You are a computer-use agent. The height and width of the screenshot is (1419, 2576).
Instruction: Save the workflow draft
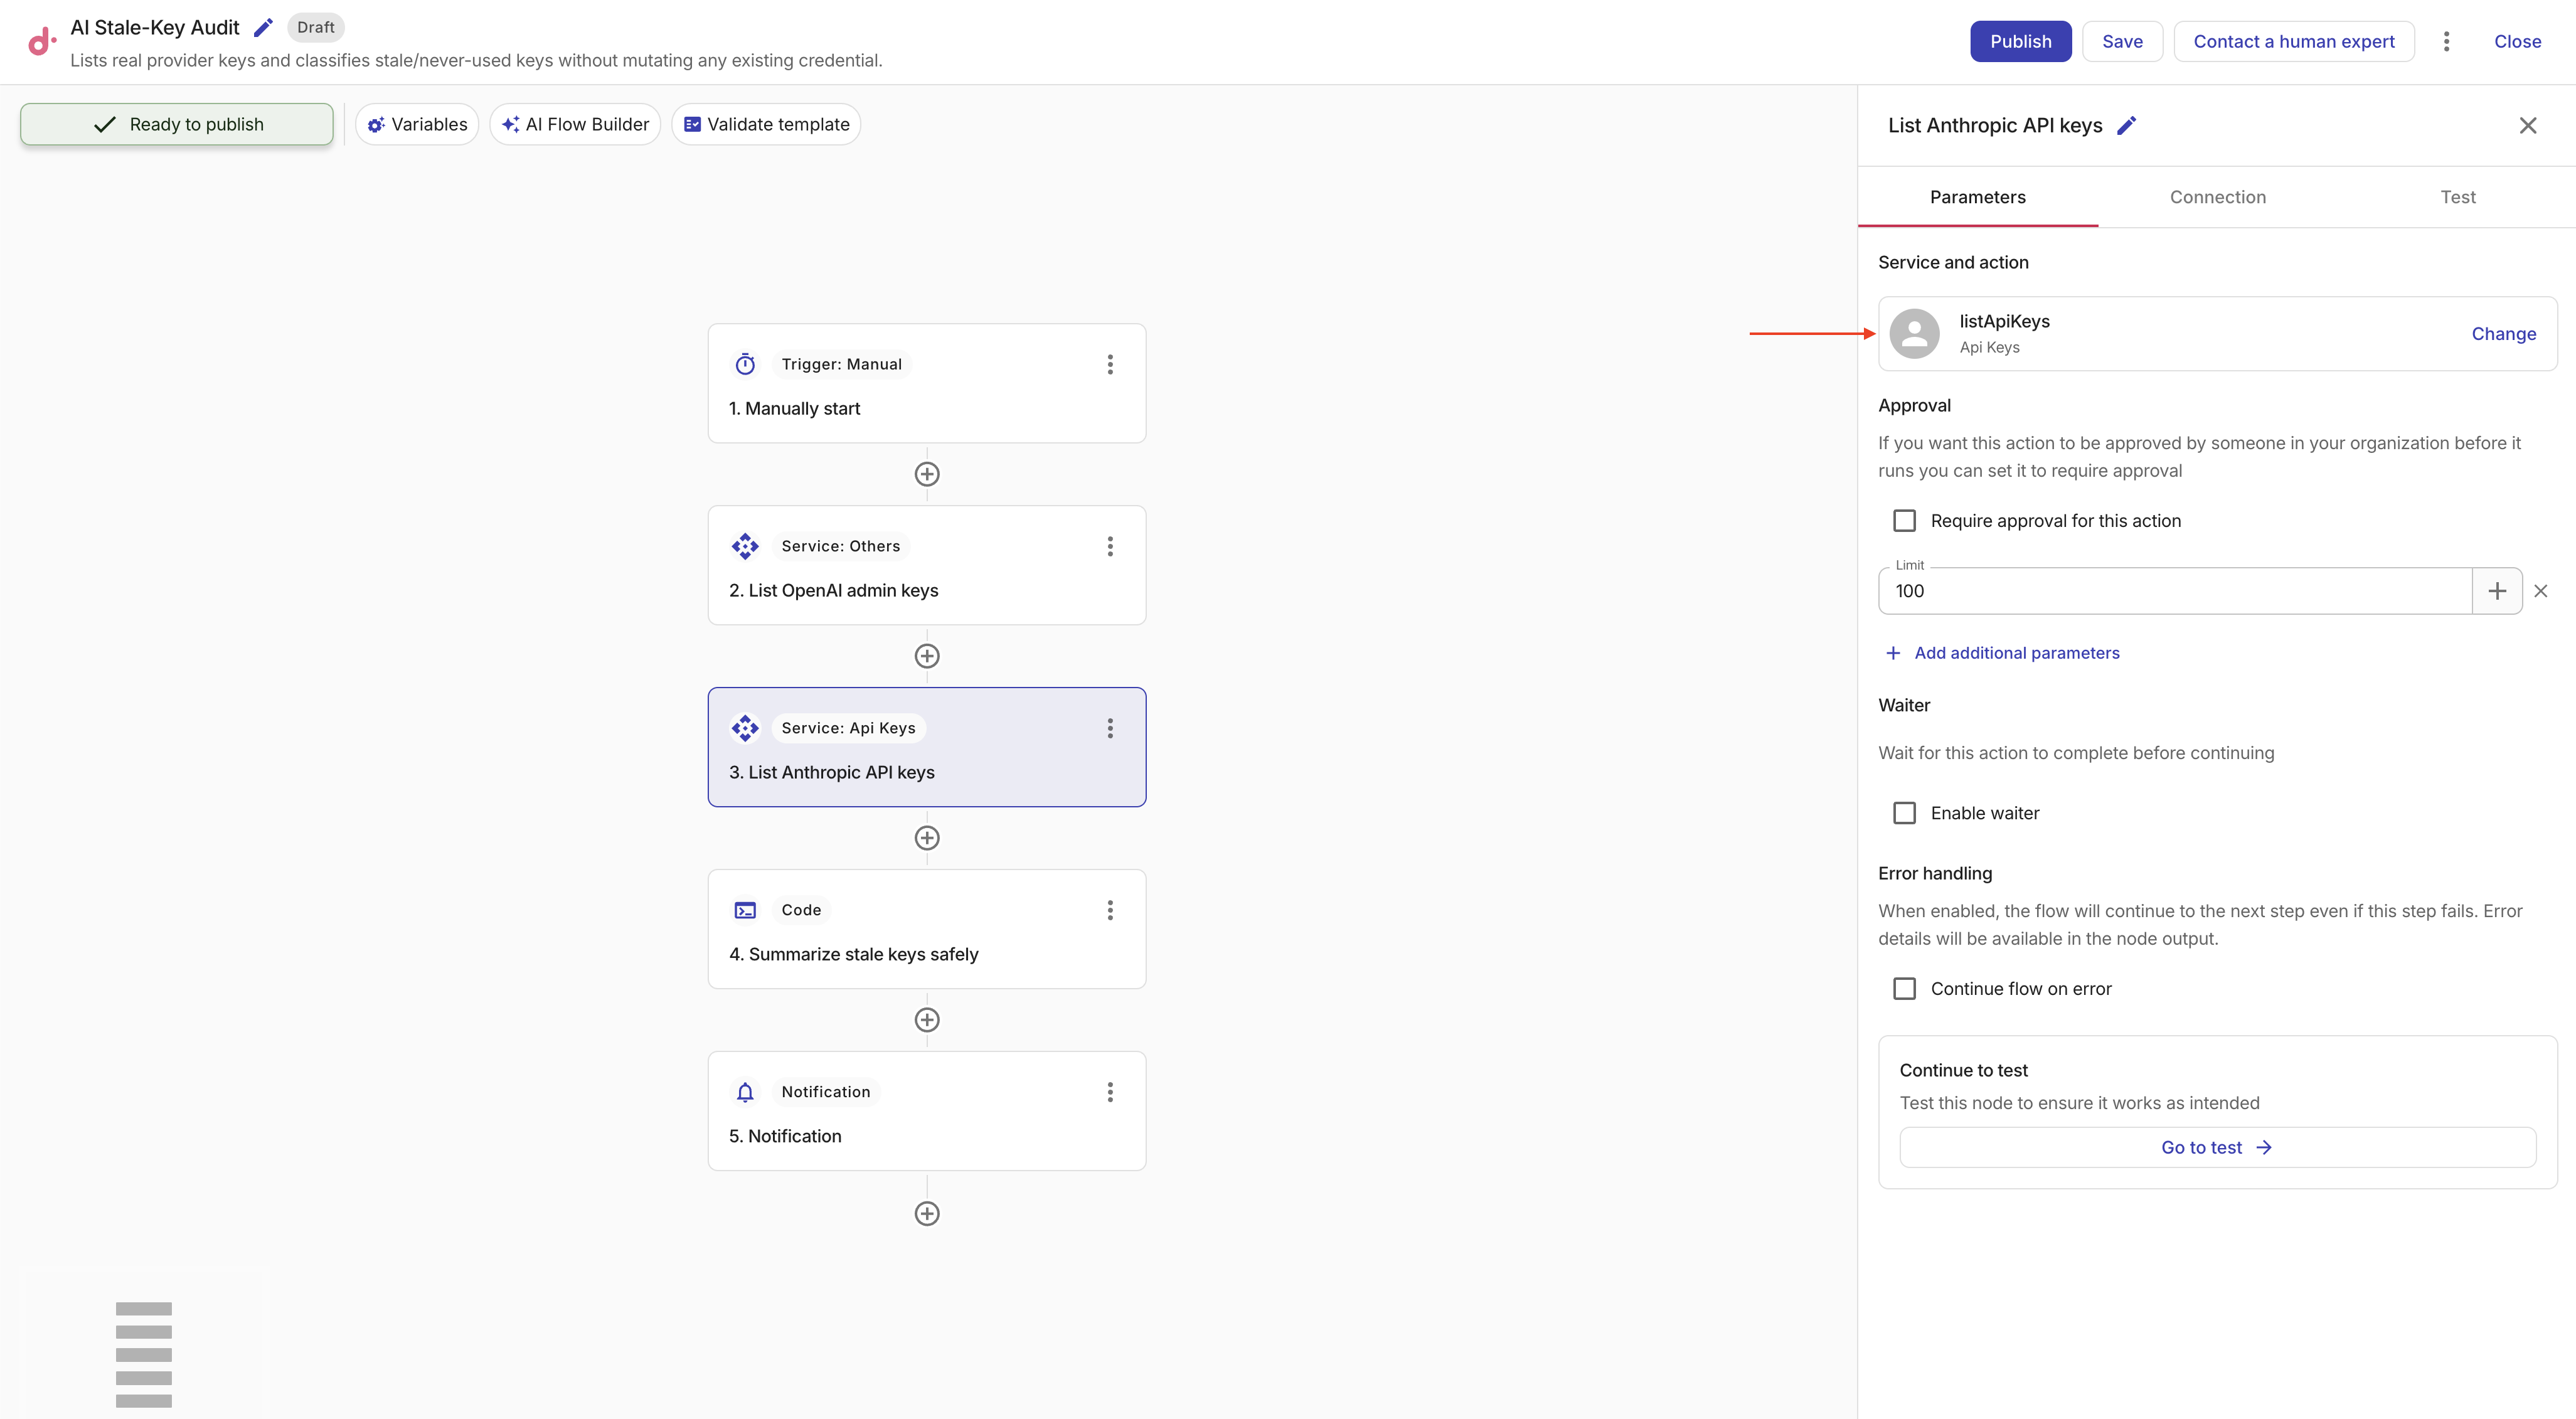click(2123, 41)
